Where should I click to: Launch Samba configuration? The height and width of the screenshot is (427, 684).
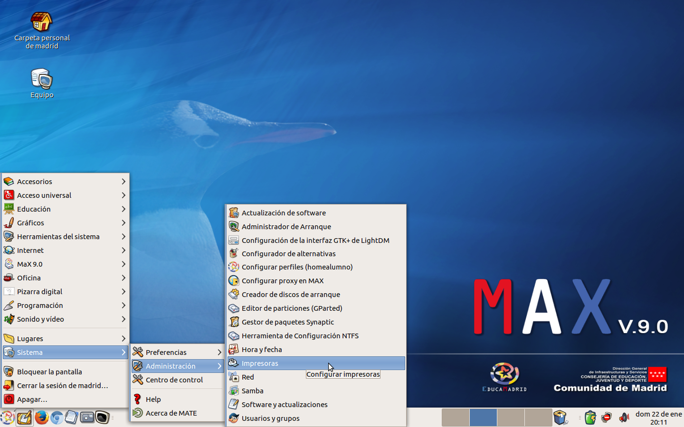tap(316, 391)
